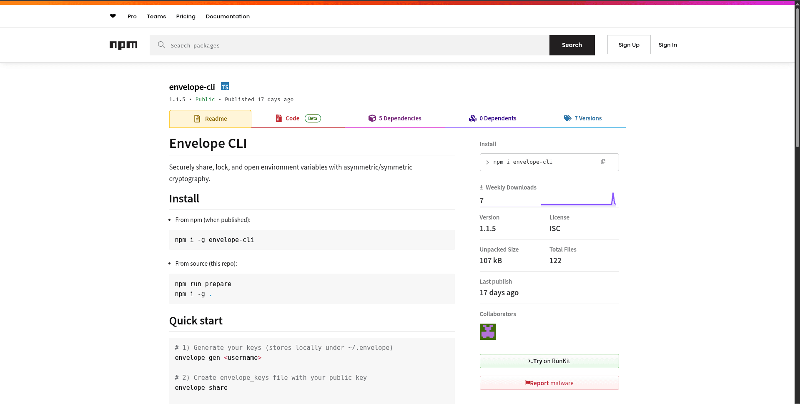Image resolution: width=800 pixels, height=404 pixels.
Task: Click the 'Collaborators' sidebar label
Action: click(x=498, y=314)
